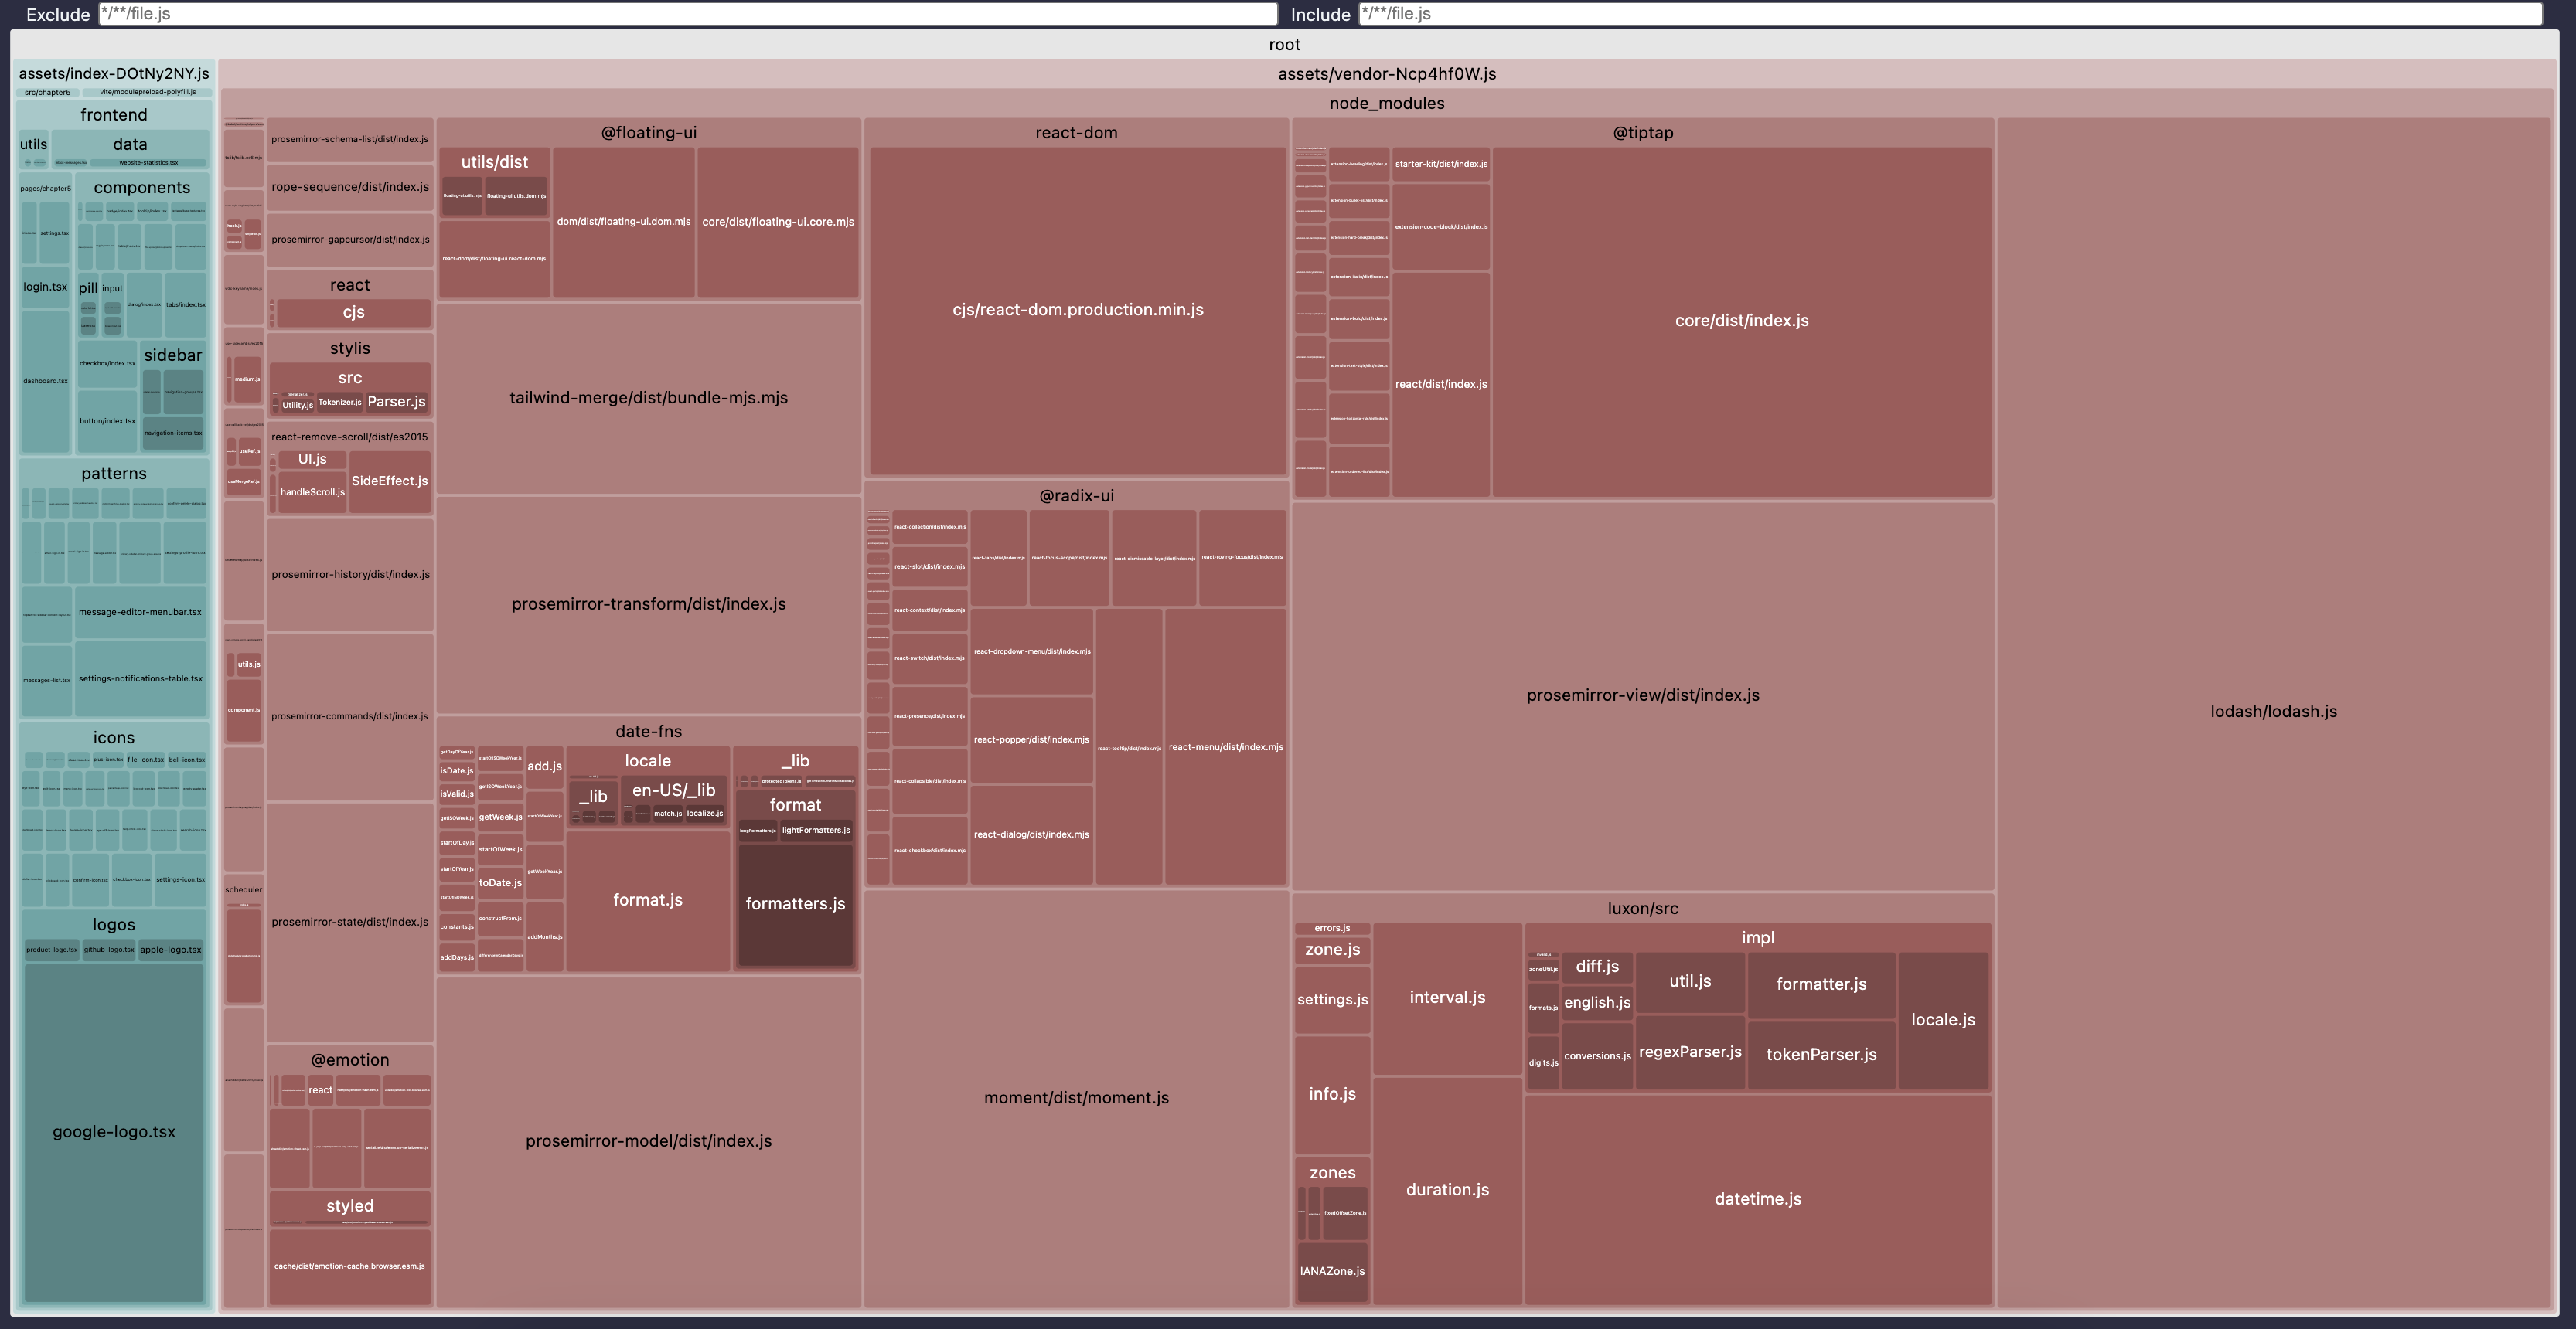Select the duration.js luxon block
Viewport: 2576px width, 1329px height.
tap(1447, 1189)
